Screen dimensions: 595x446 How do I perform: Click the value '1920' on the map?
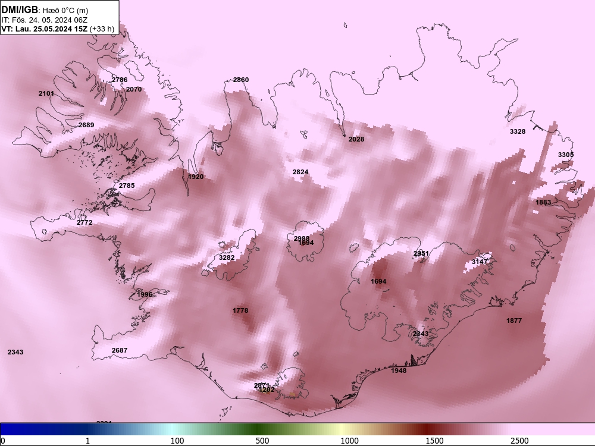(196, 177)
